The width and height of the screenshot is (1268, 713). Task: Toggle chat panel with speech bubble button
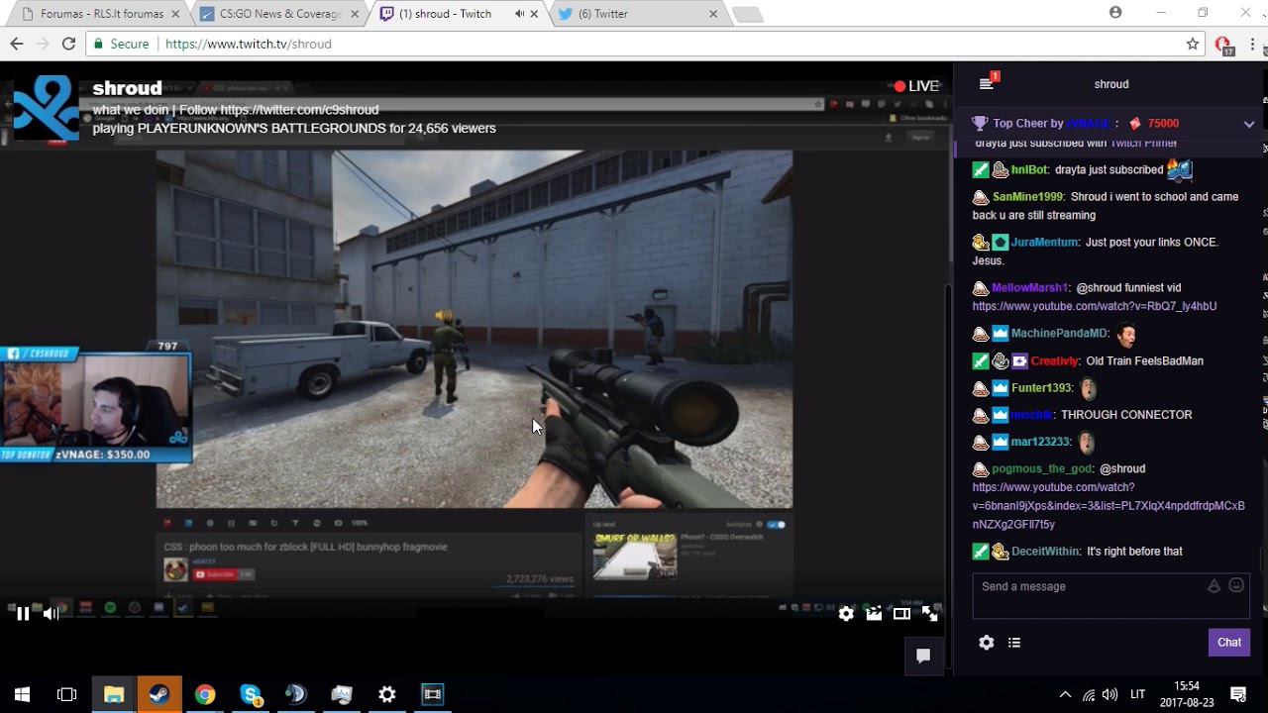[923, 656]
